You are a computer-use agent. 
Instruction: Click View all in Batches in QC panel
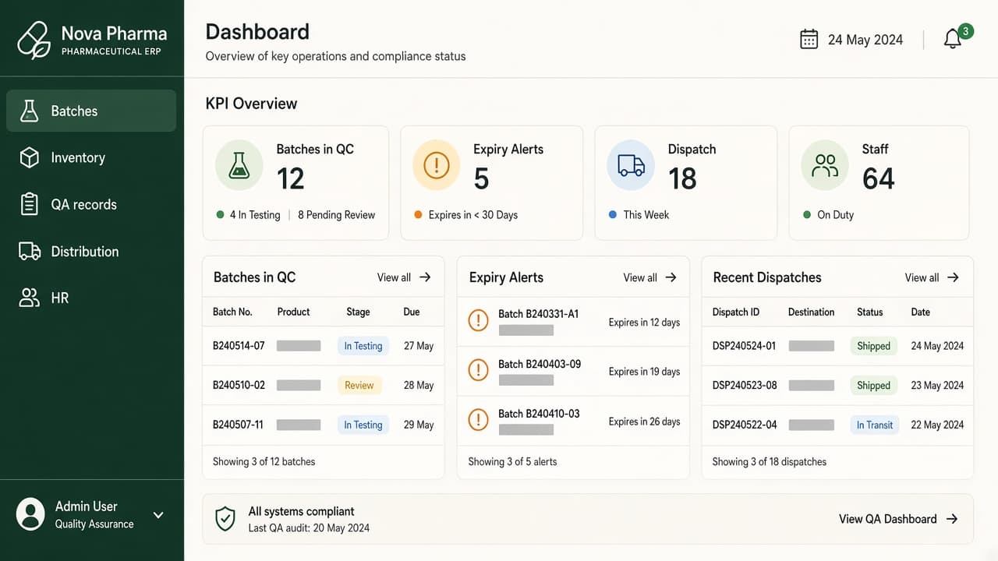(x=394, y=277)
